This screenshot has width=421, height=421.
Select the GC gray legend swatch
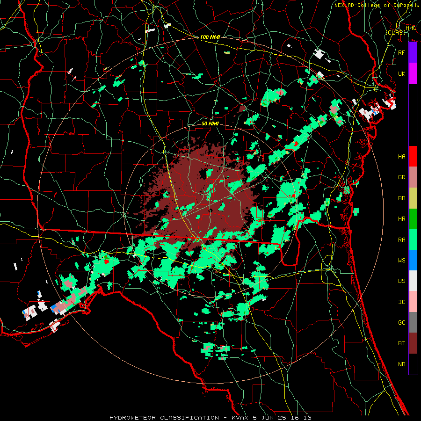(x=413, y=322)
